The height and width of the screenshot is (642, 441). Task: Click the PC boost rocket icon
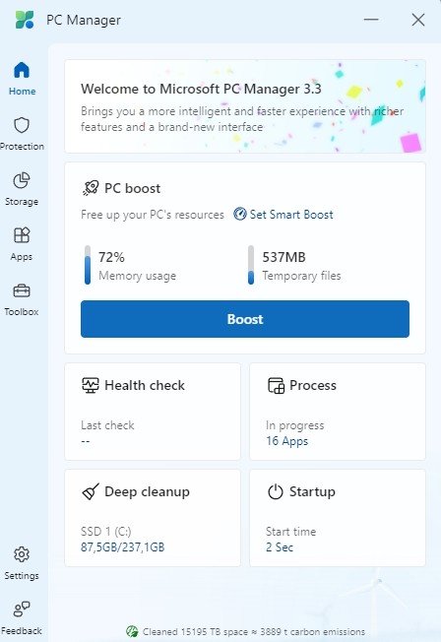(x=91, y=188)
